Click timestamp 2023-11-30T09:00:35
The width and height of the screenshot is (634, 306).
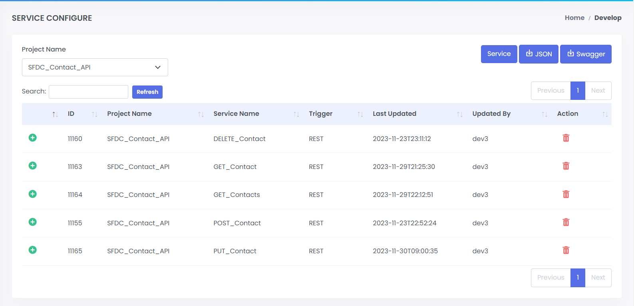click(x=405, y=251)
